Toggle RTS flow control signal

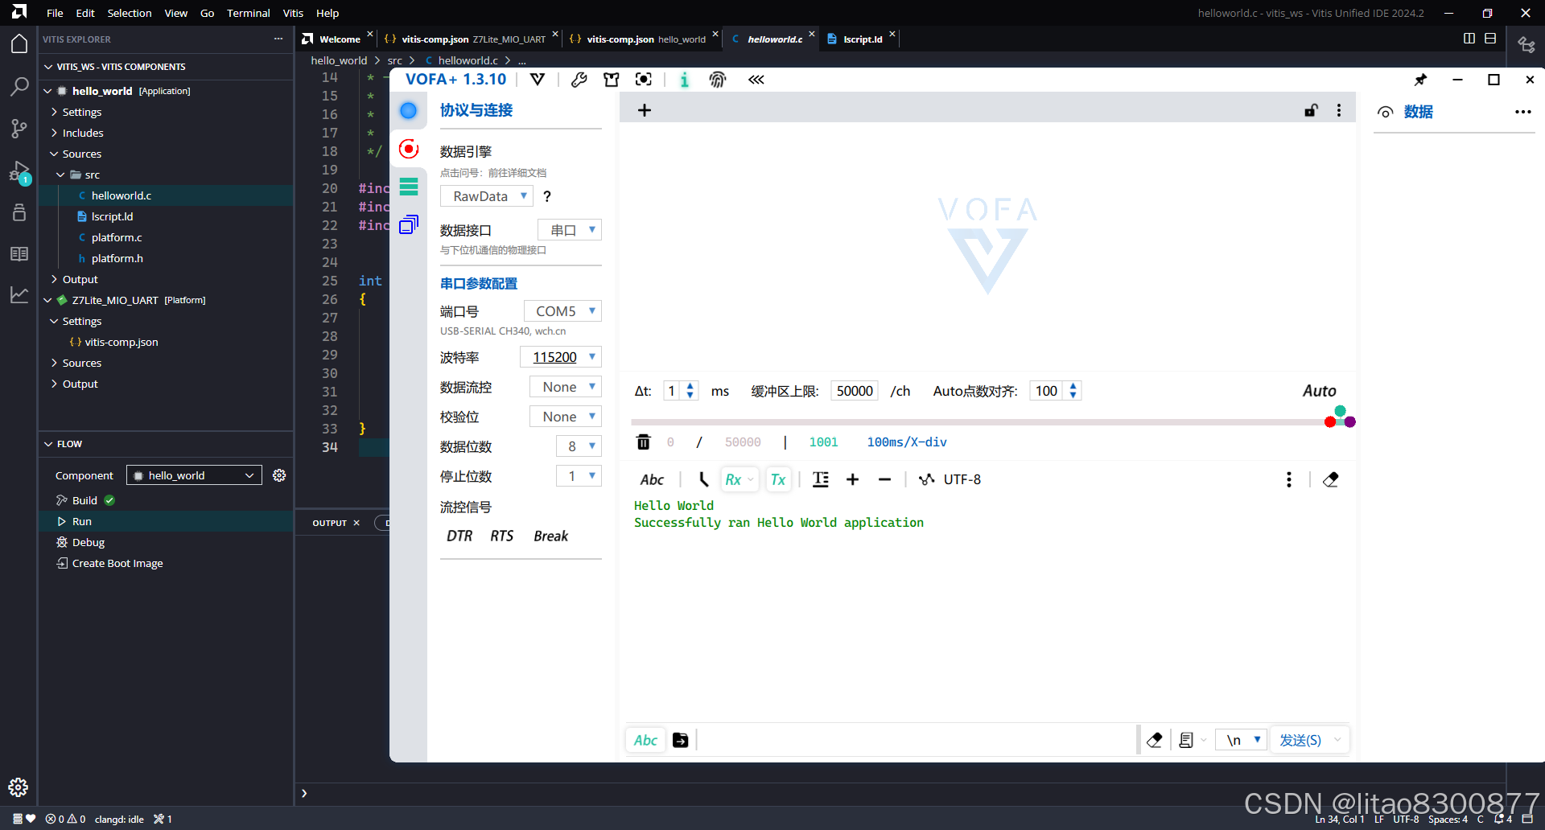pos(502,536)
